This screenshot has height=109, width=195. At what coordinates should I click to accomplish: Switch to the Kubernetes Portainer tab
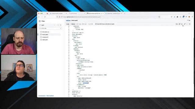pyautogui.click(x=114, y=13)
